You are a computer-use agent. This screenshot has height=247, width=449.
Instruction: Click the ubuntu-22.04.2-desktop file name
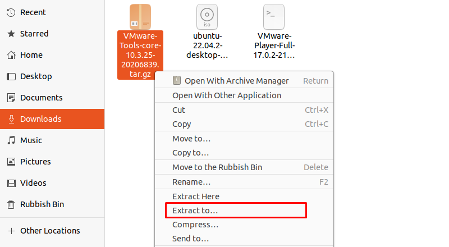pyautogui.click(x=207, y=45)
